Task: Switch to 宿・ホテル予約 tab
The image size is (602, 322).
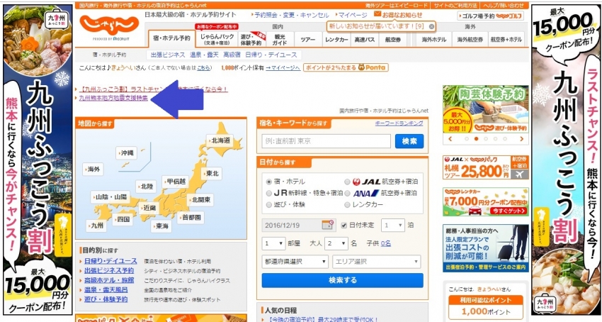Action: pos(171,38)
